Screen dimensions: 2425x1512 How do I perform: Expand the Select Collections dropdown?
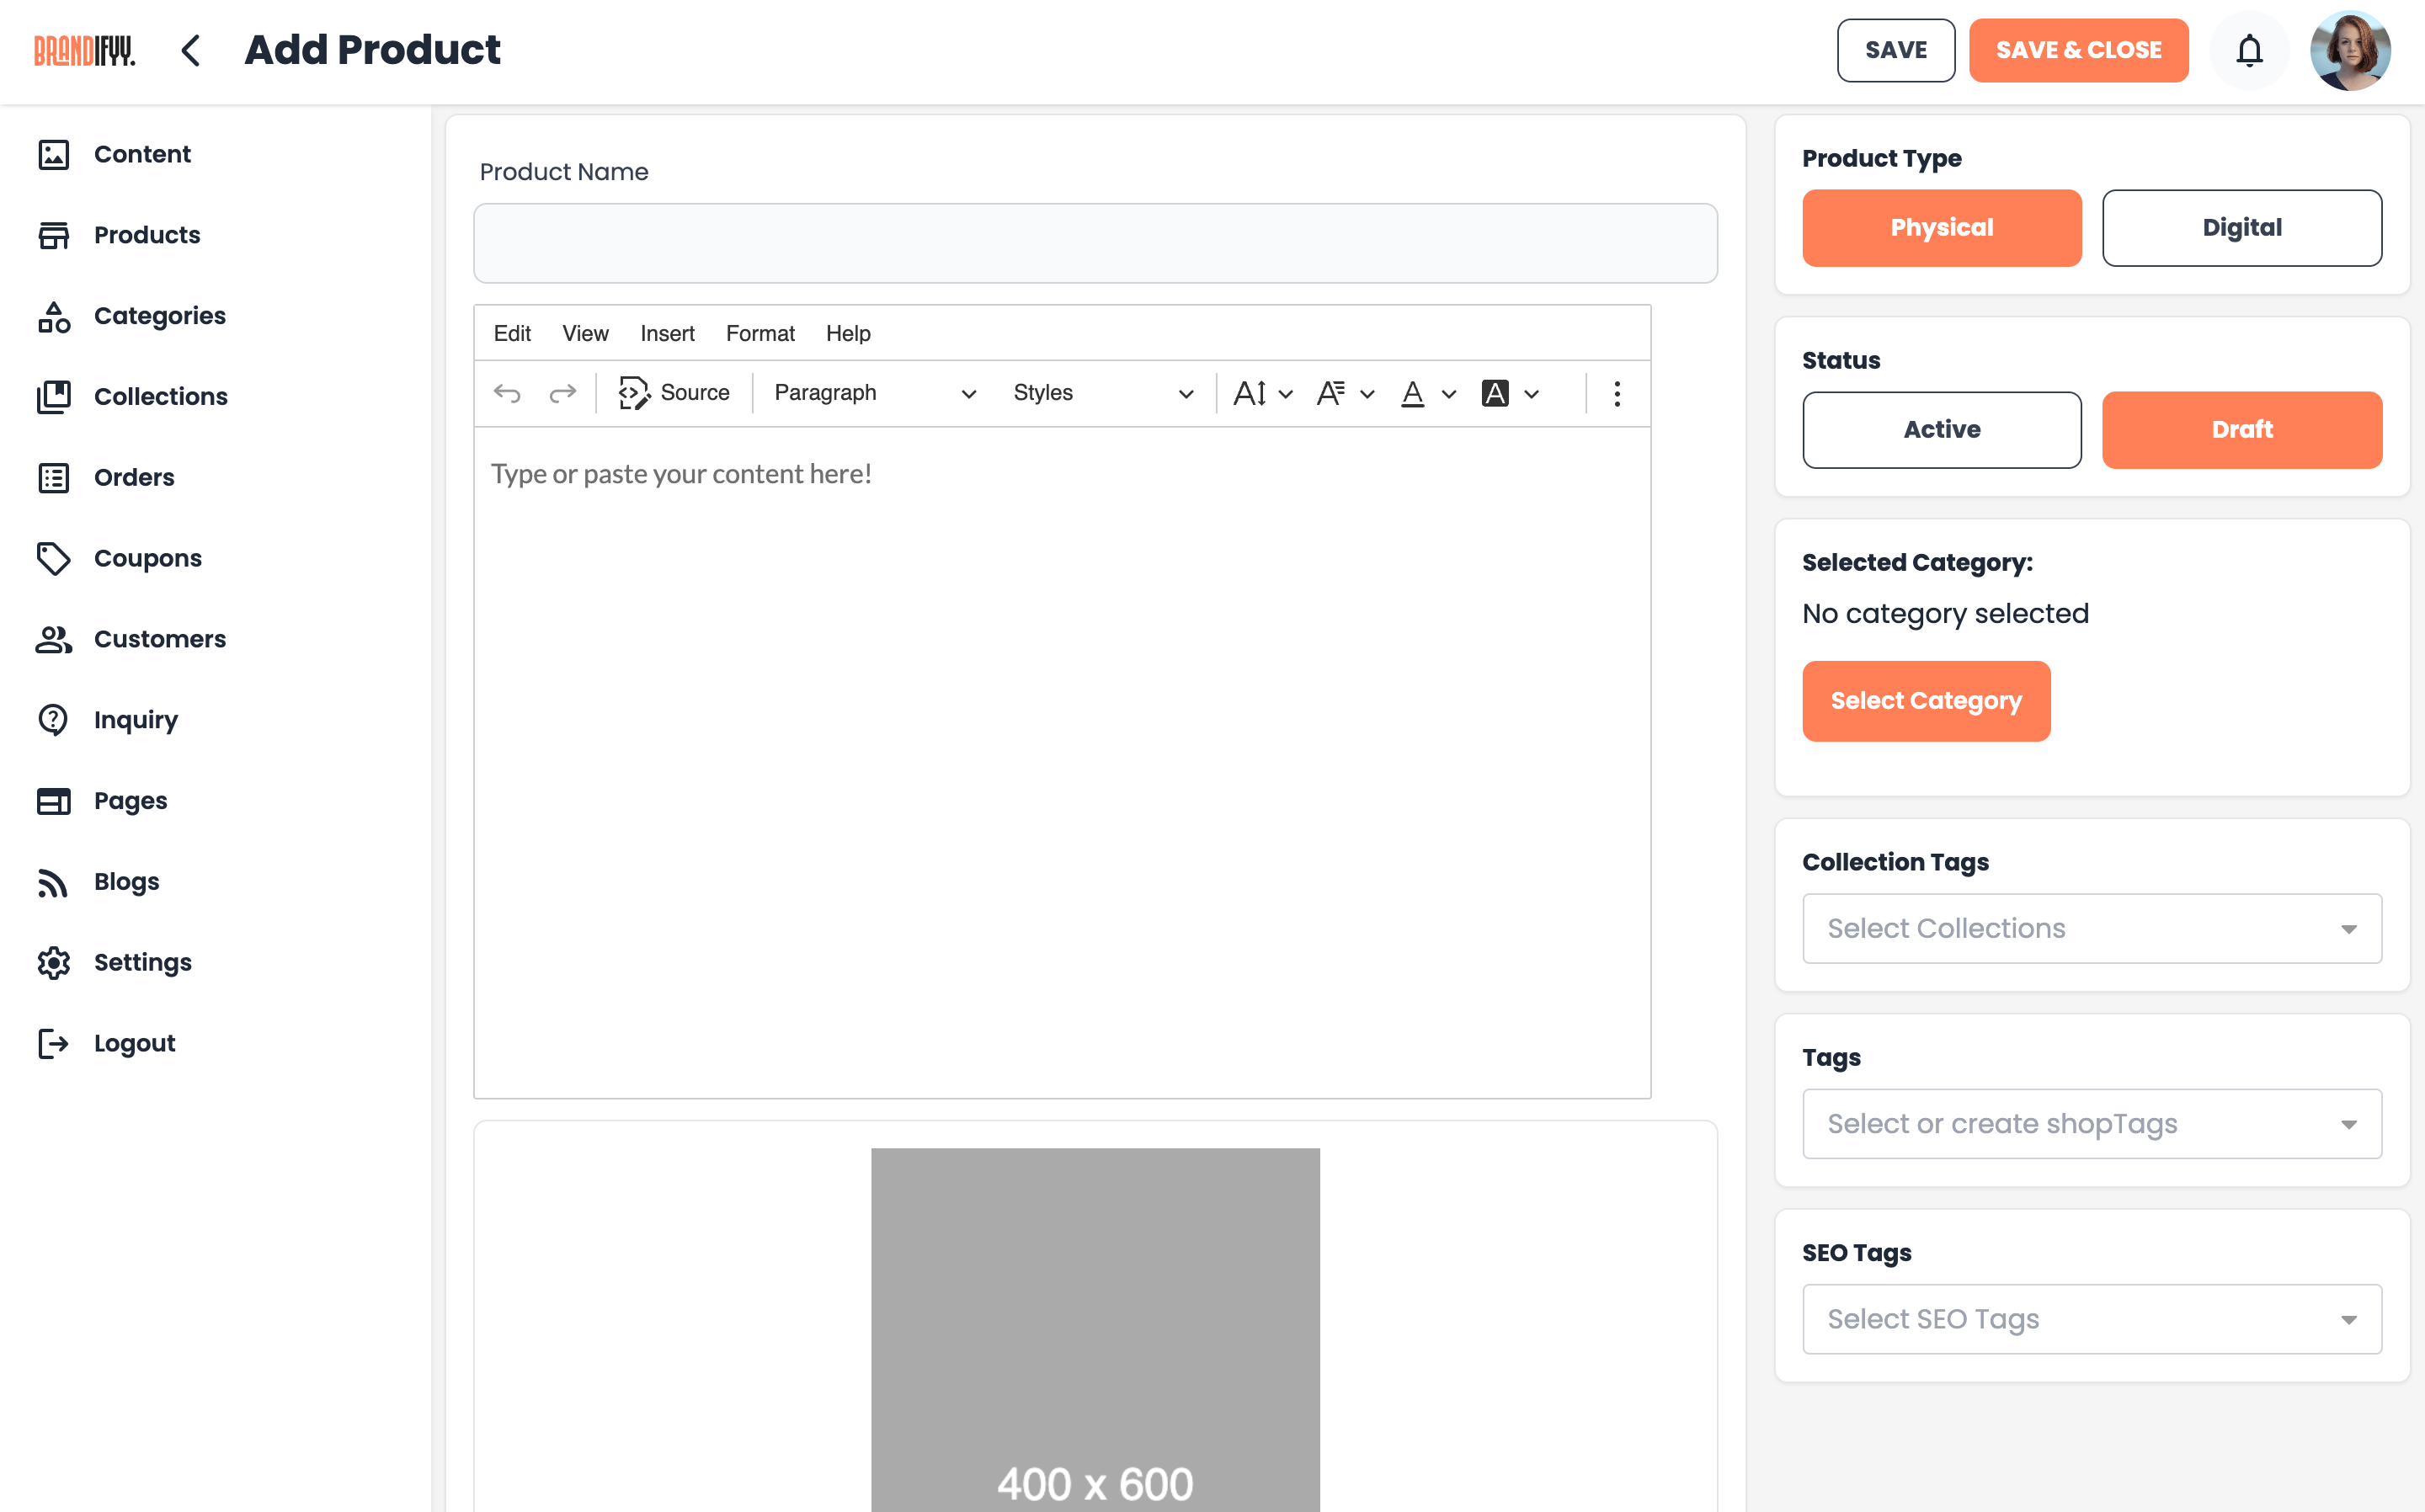click(2091, 928)
